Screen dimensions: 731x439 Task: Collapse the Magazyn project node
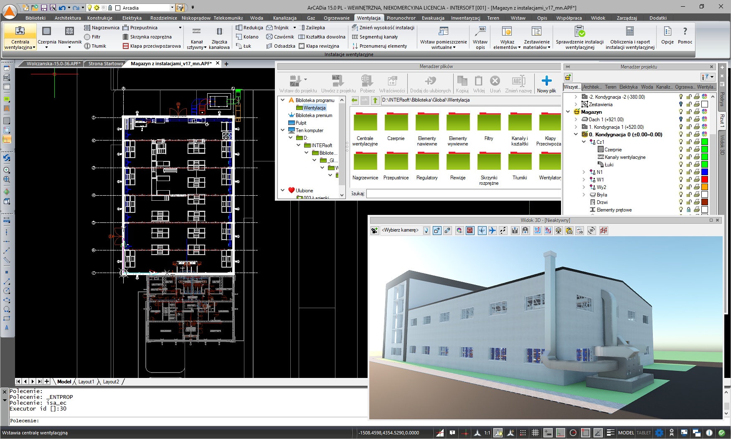point(568,112)
